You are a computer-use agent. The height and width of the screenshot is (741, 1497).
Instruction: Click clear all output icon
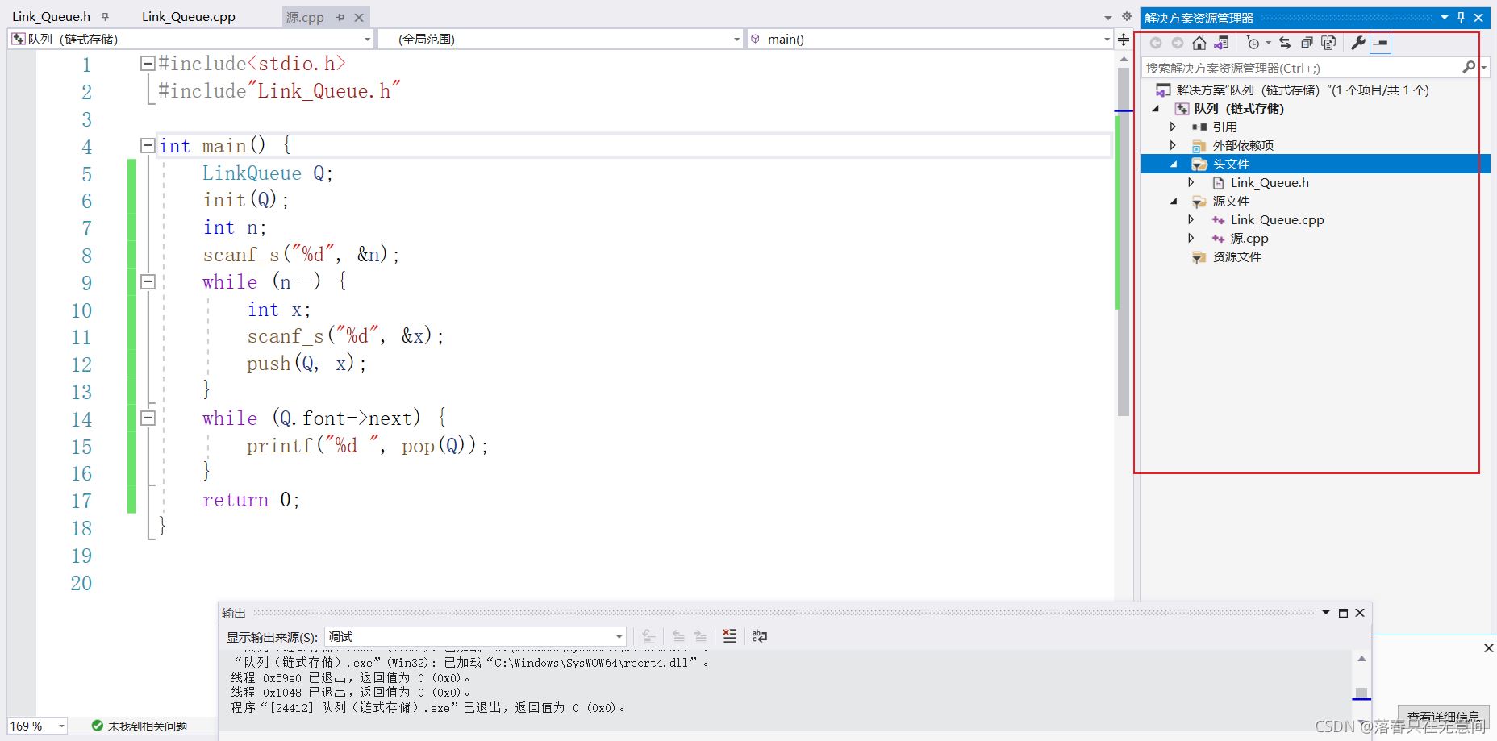pyautogui.click(x=729, y=636)
